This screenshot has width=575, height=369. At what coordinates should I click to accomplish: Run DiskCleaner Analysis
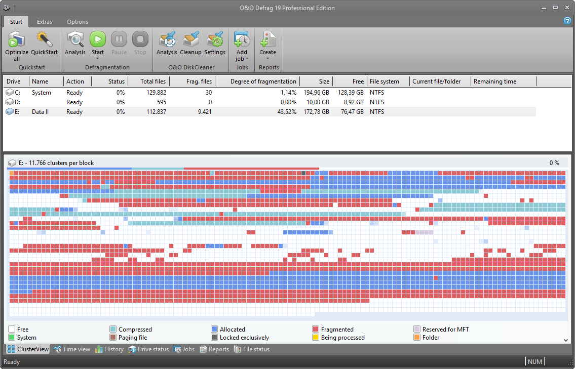tap(167, 39)
